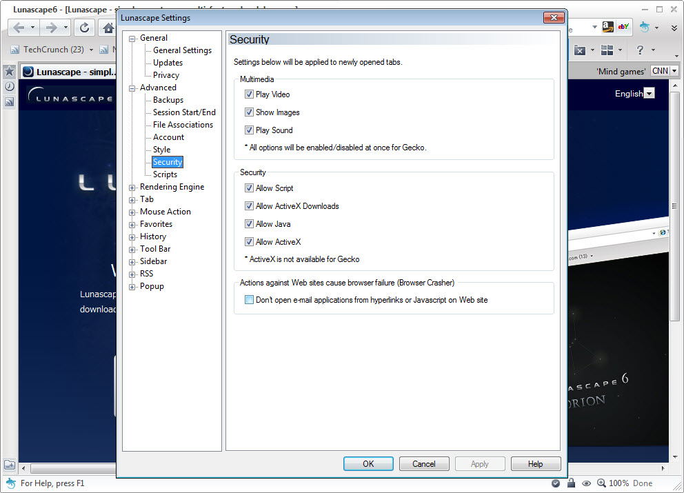Open the English language dropdown on page

pyautogui.click(x=649, y=93)
